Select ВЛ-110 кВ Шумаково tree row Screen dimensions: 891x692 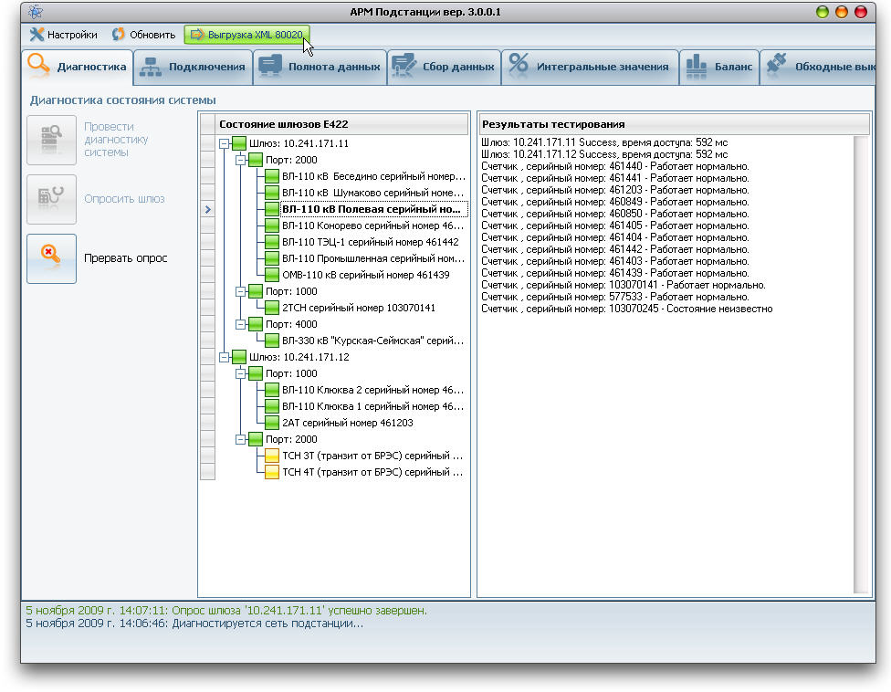[x=373, y=194]
